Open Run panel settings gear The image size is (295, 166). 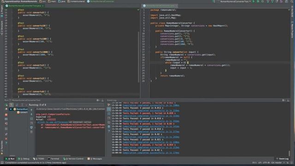(x=98, y=101)
